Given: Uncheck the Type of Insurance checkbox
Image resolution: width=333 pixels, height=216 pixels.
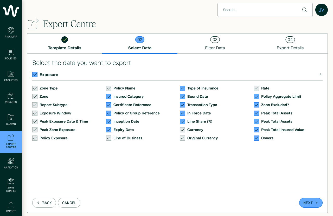Looking at the screenshot, I should pyautogui.click(x=183, y=88).
